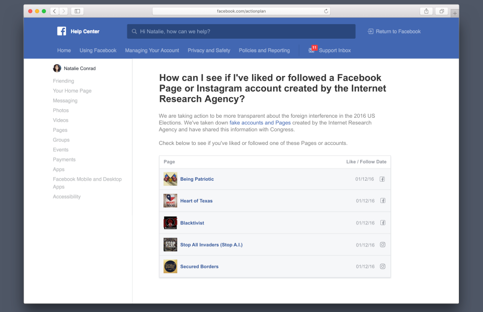Click the Safari share button

pyautogui.click(x=426, y=11)
